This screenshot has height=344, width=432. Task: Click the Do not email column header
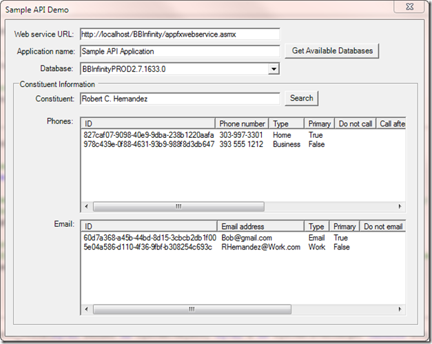[382, 226]
